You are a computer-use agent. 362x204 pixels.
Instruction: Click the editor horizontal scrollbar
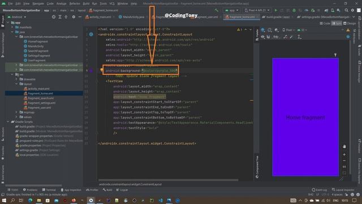coord(168,180)
